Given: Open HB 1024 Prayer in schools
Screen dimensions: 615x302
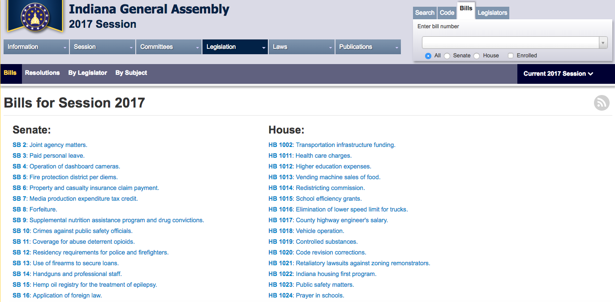Looking at the screenshot, I should pyautogui.click(x=306, y=296).
